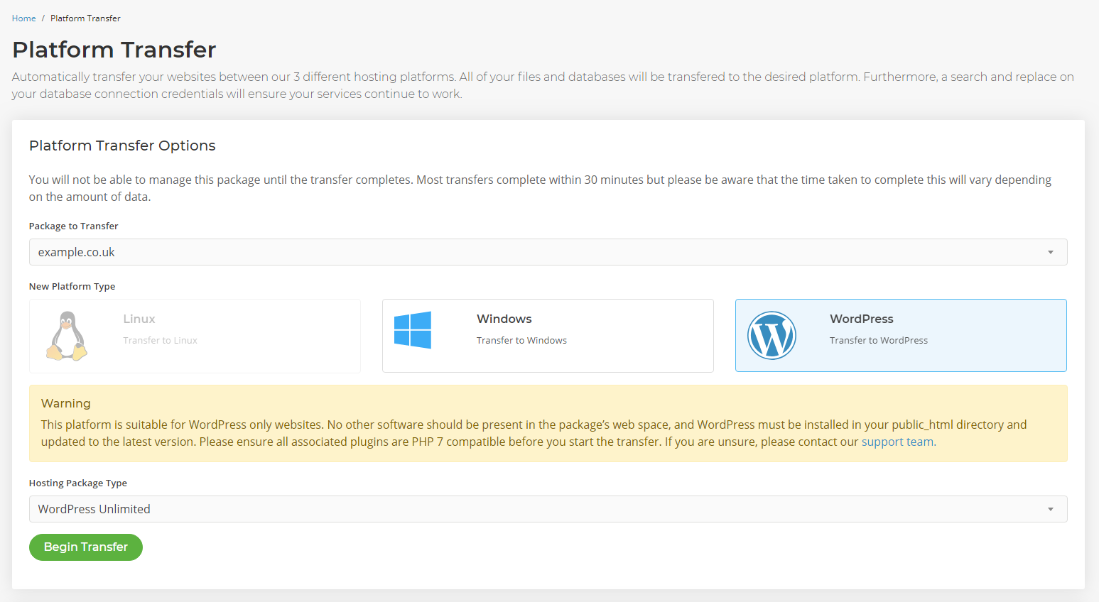Click the Platform Transfer page title
Screen dimensions: 1099x602
click(x=114, y=50)
